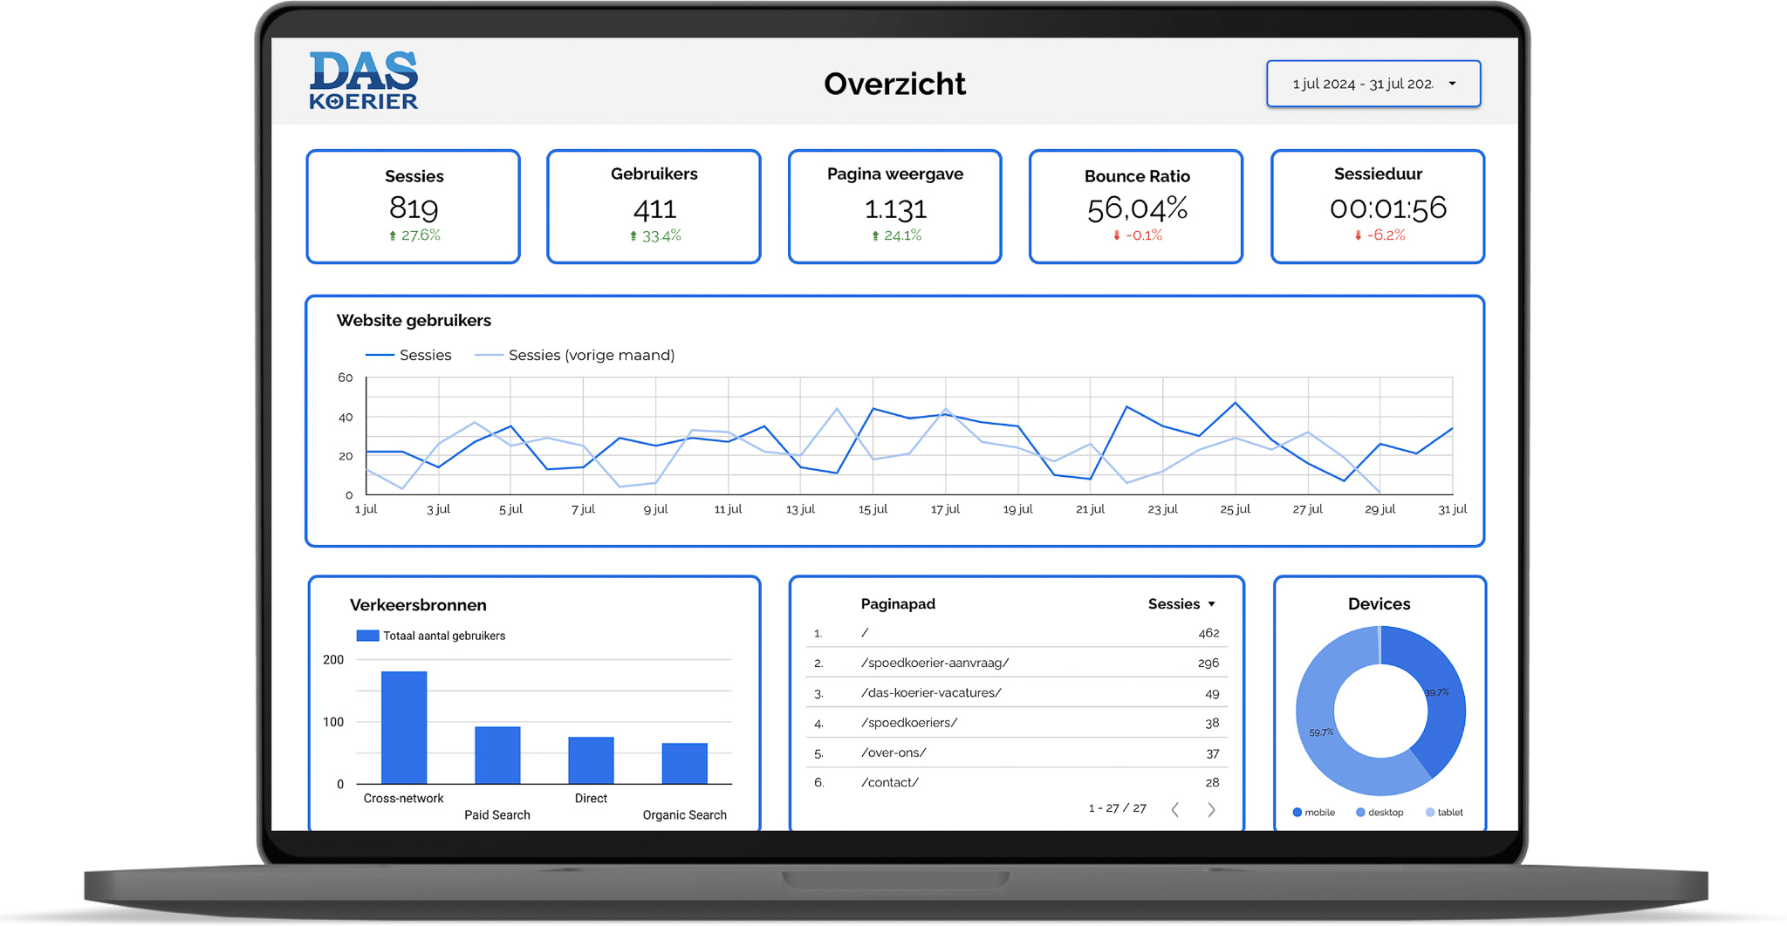Click the 296 sessions value
This screenshot has width=1787, height=926.
(1208, 663)
